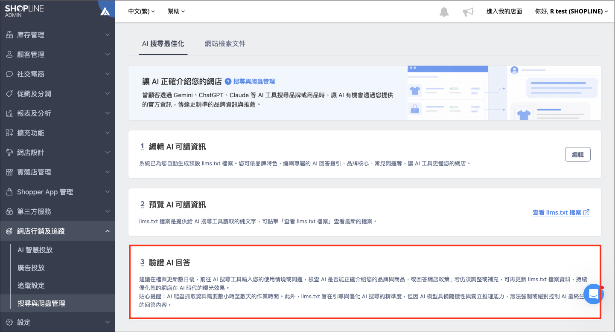
Task: Expand the Shopper App 管理 menu chevron
Action: point(108,192)
